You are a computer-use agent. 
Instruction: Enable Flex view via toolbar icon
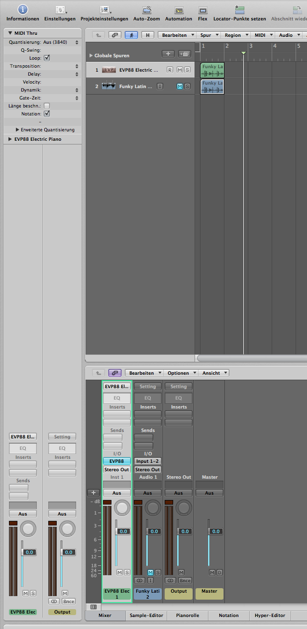pos(203,10)
